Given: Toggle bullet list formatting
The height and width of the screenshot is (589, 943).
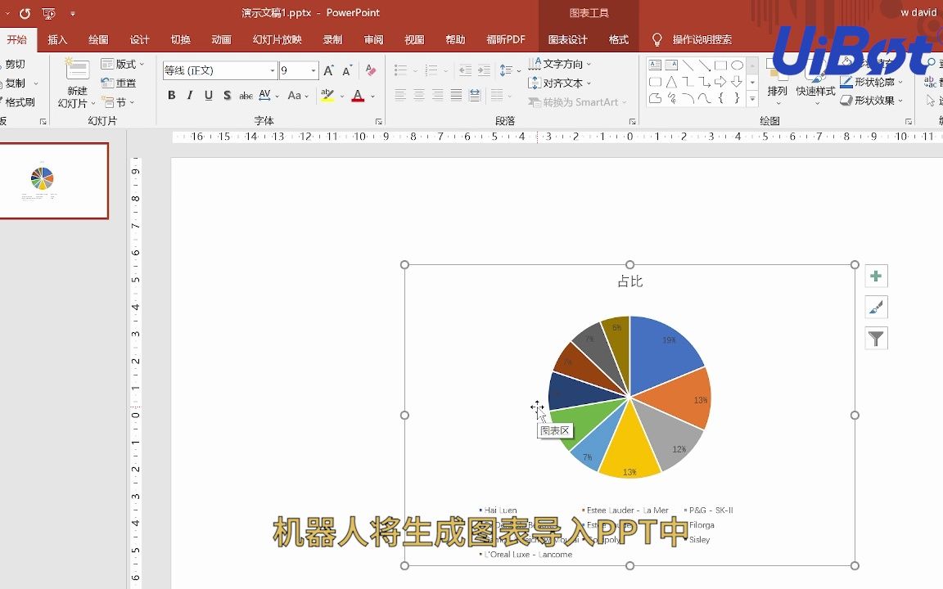Looking at the screenshot, I should click(x=402, y=69).
